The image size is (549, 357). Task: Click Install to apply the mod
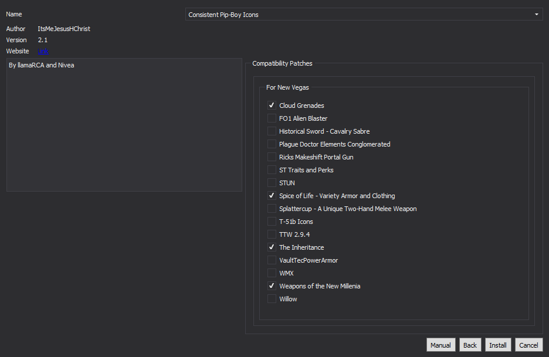[498, 345]
